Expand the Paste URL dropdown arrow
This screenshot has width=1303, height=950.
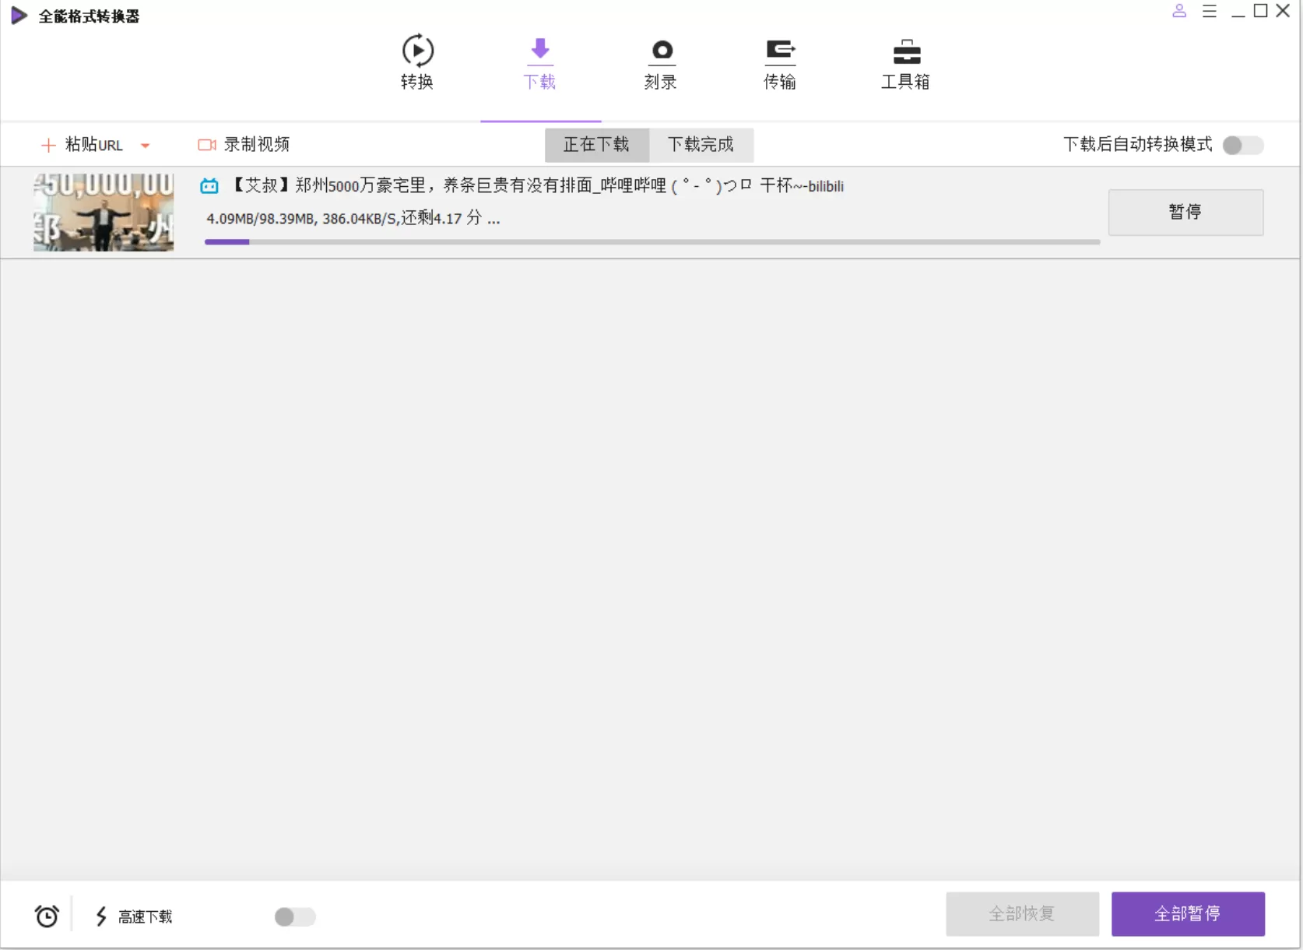146,146
